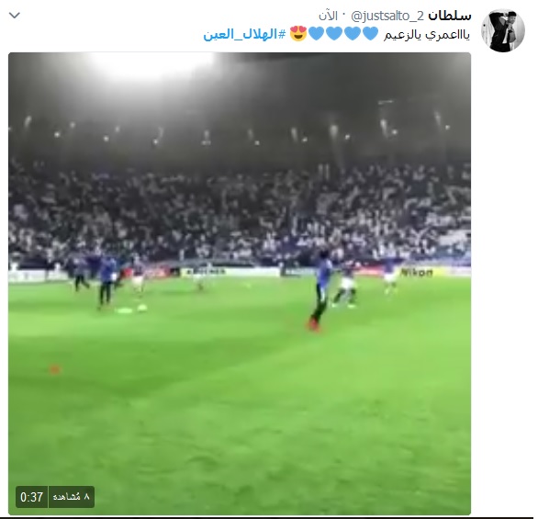Open the tweet timestamp الآن
The image size is (538, 519).
pyautogui.click(x=328, y=16)
